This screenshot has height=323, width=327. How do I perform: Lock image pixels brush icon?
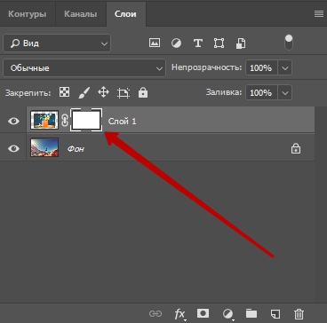pos(84,93)
